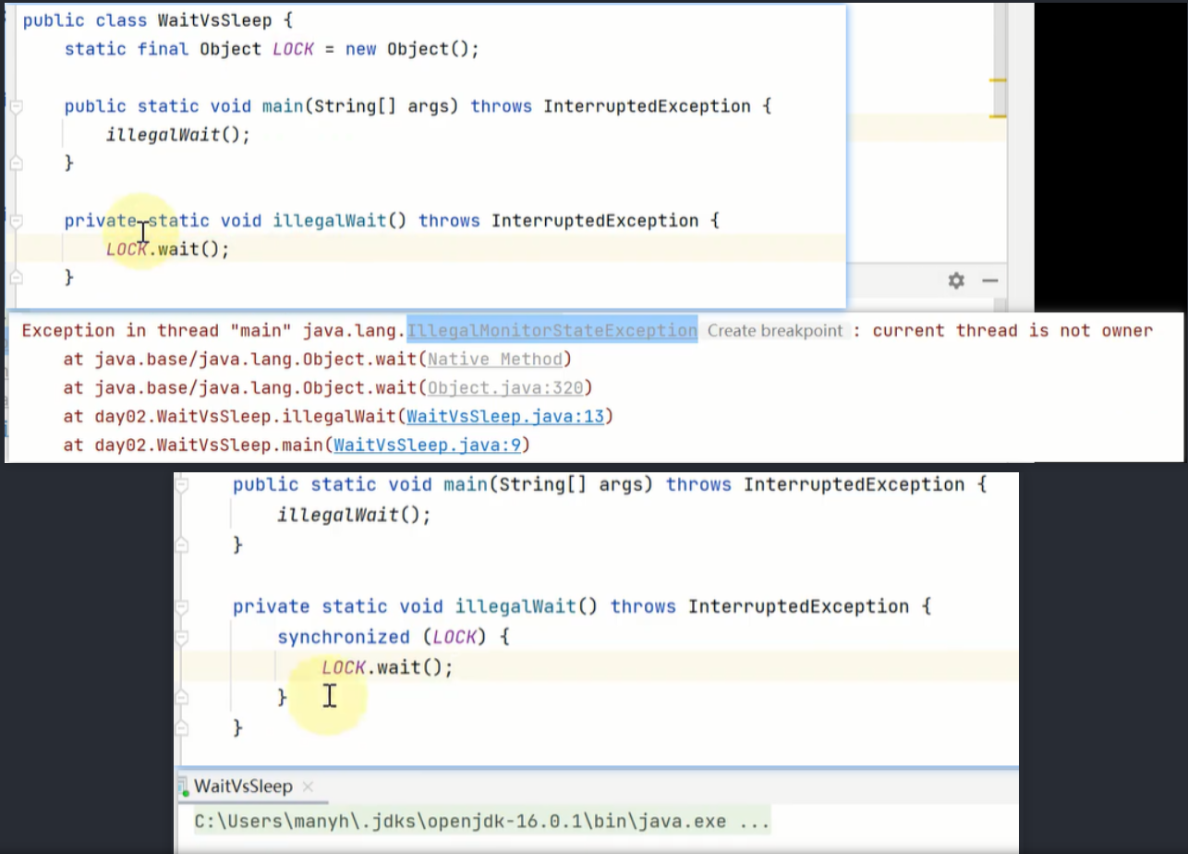Place cursor on LOCK.wait() inside synchronized block
1188x854 pixels.
point(388,667)
